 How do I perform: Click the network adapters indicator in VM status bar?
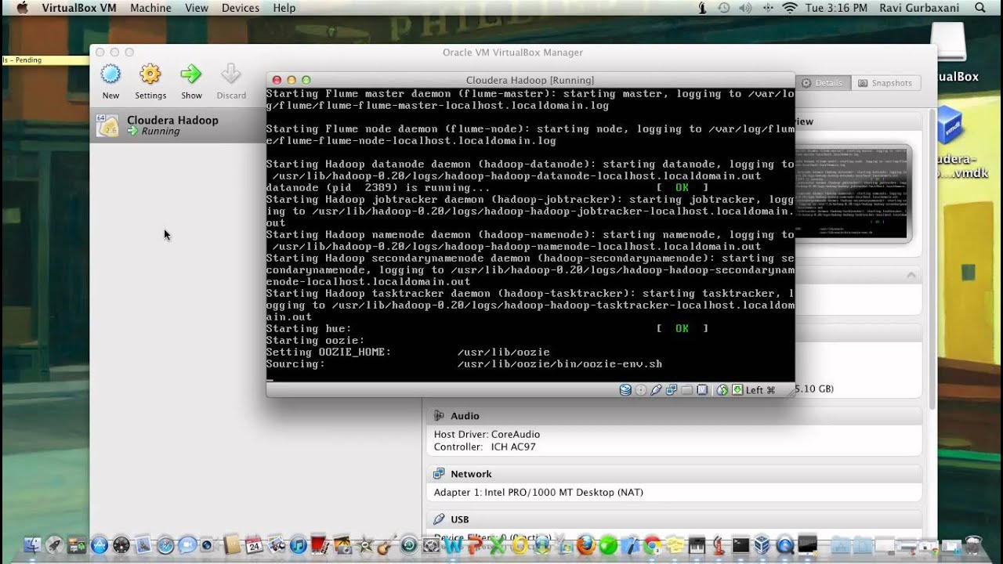point(672,390)
